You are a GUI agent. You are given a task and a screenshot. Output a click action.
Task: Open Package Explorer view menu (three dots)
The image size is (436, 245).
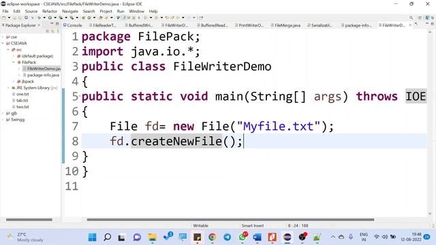tap(58, 31)
